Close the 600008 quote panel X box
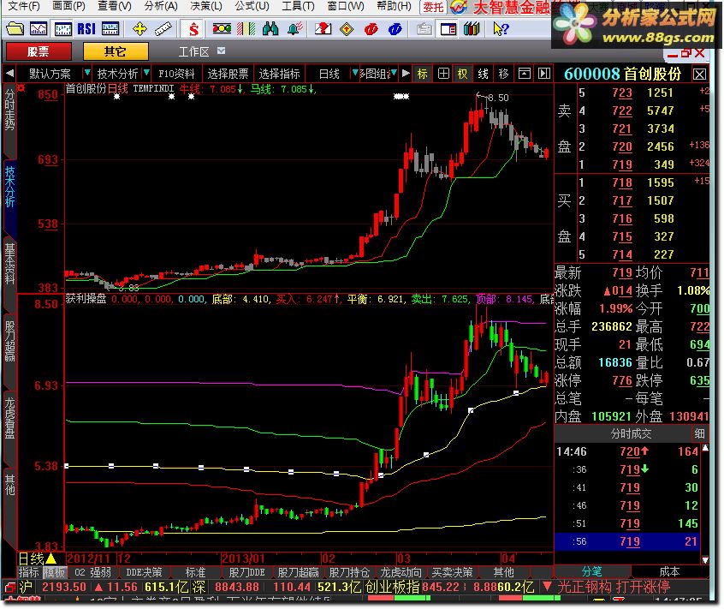The image size is (724, 609). [x=699, y=74]
